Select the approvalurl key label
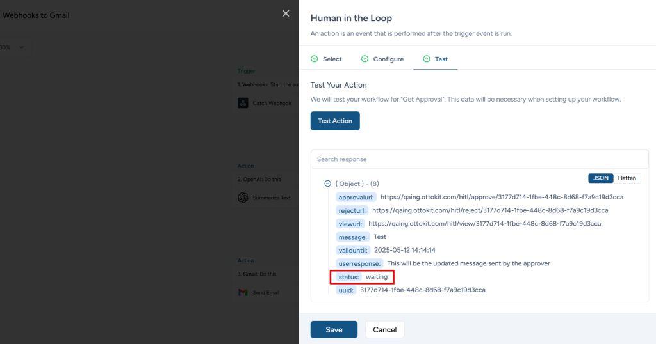Image resolution: width=656 pixels, height=344 pixels. tap(356, 197)
